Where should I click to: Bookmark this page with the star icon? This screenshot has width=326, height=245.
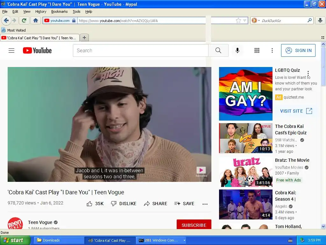(x=238, y=20)
